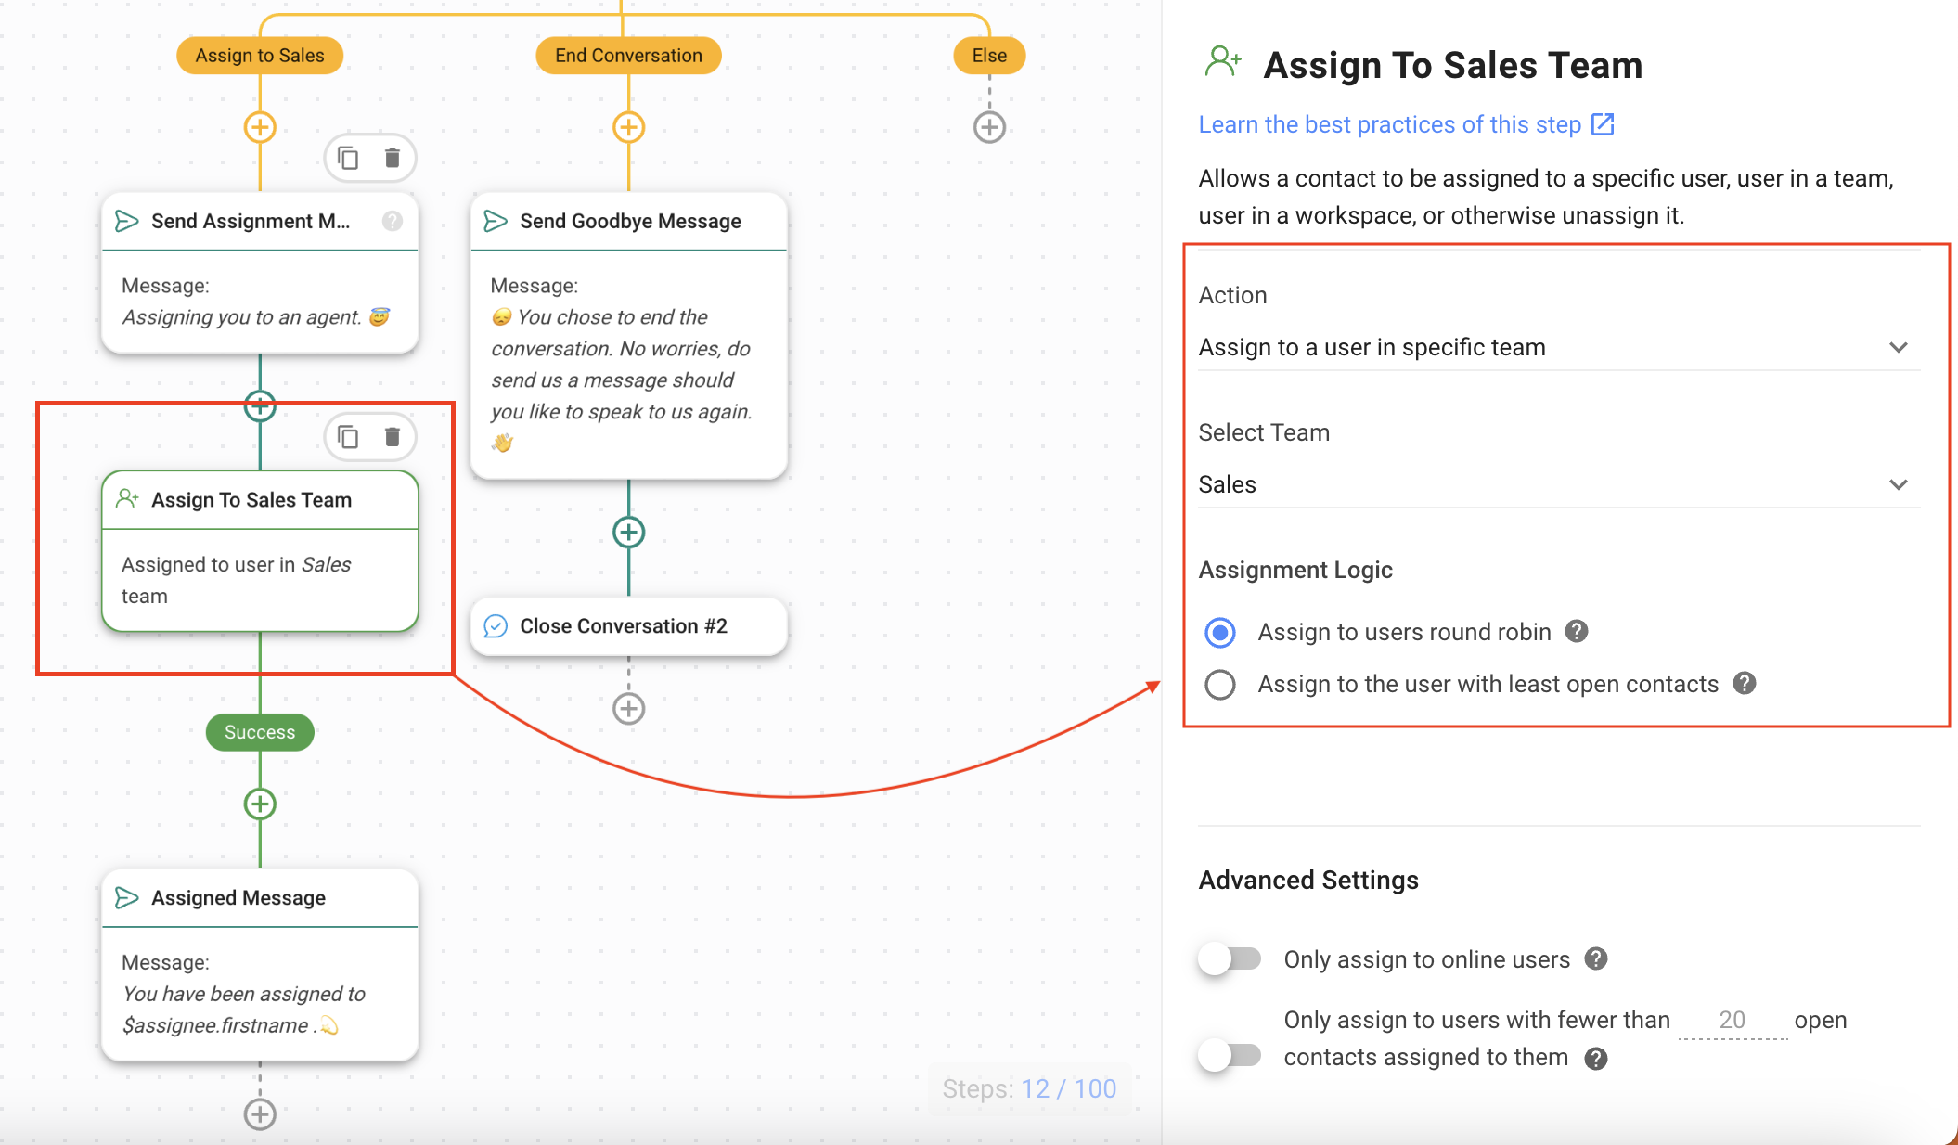Enable toggle for fewer than 20 open contacts

[x=1230, y=1053]
